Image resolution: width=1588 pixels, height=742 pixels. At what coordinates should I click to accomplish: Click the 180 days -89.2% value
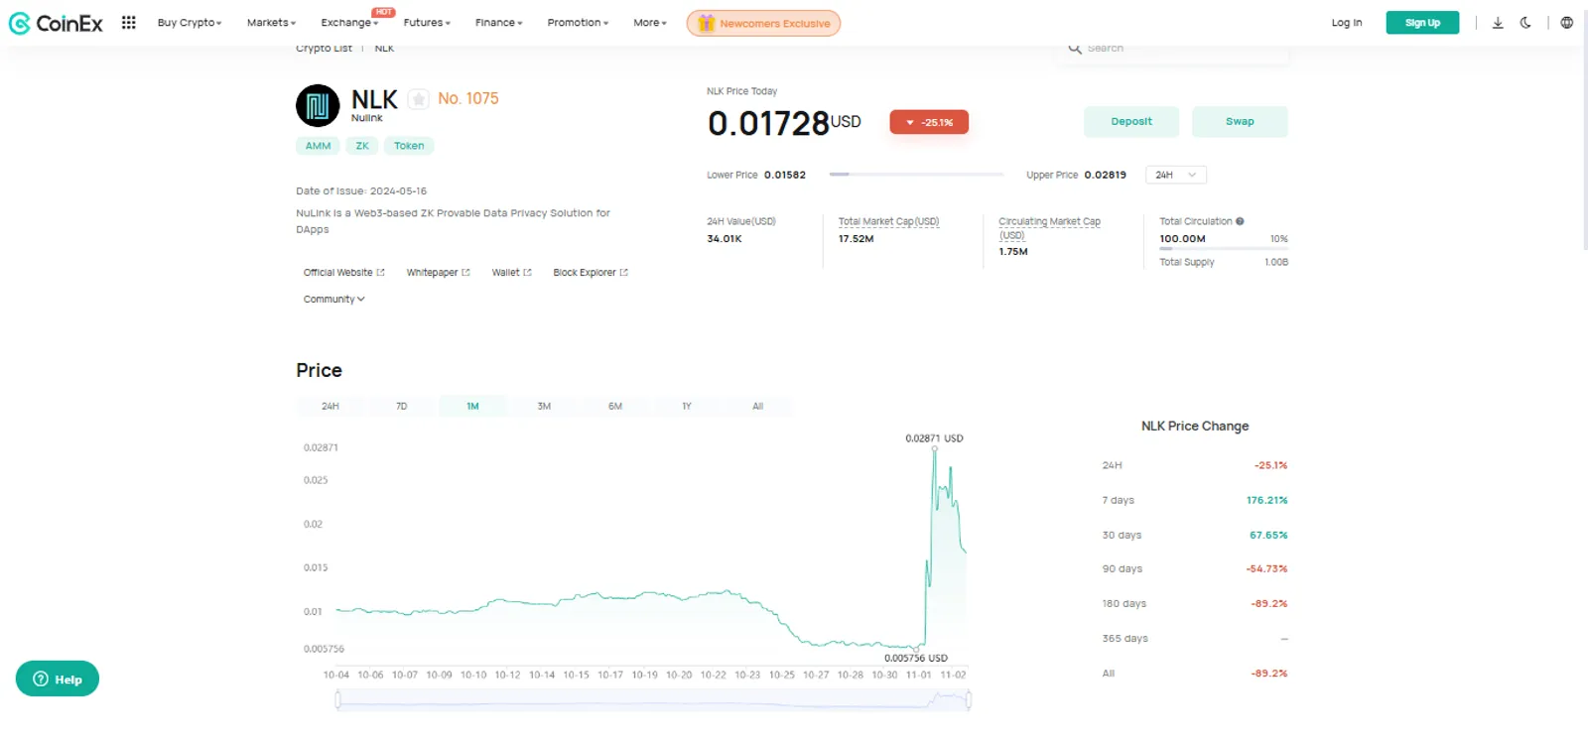click(1269, 603)
